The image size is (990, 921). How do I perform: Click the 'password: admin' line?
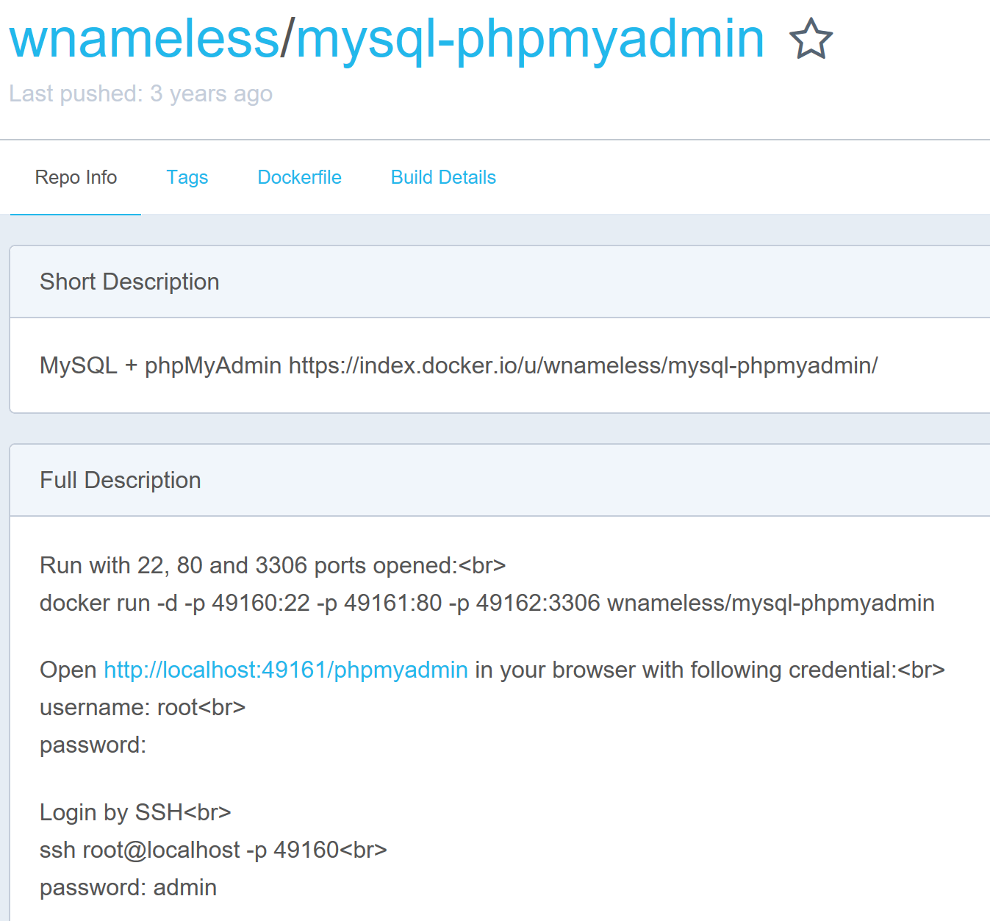click(x=128, y=887)
